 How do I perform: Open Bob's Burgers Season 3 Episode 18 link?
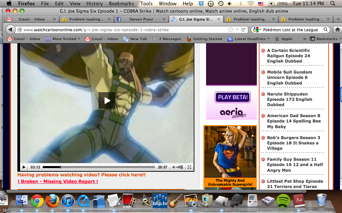[293, 143]
